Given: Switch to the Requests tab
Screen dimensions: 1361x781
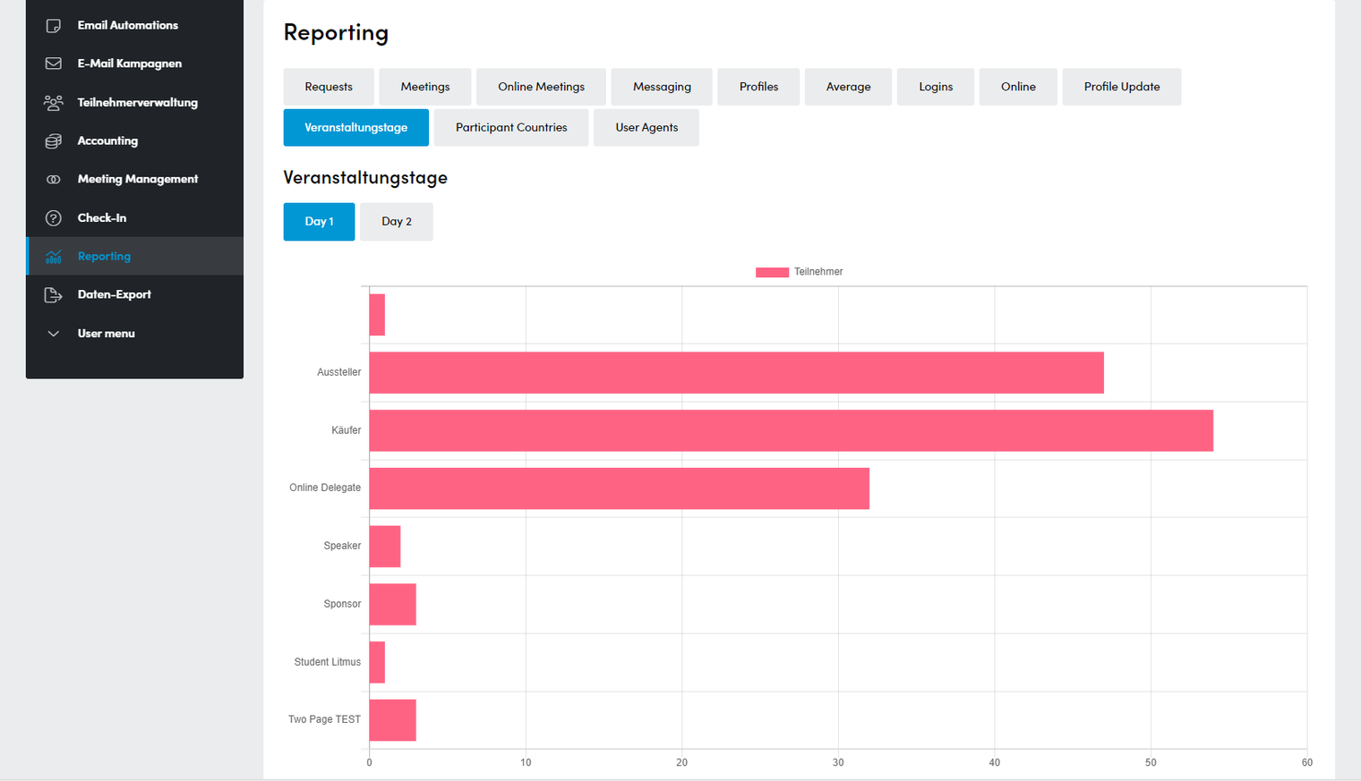Looking at the screenshot, I should click(329, 87).
